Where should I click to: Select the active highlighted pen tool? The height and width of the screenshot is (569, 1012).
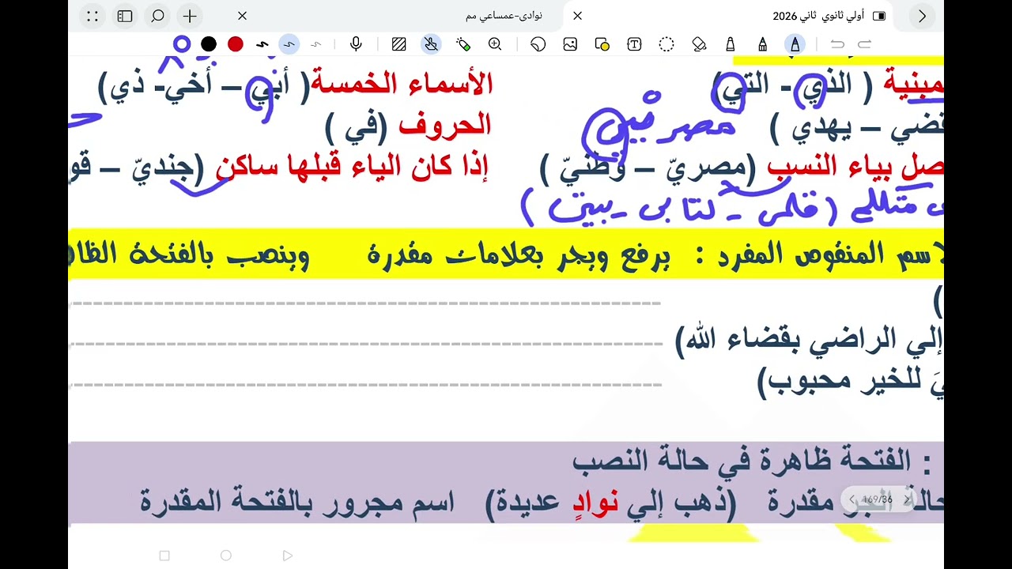(x=795, y=44)
